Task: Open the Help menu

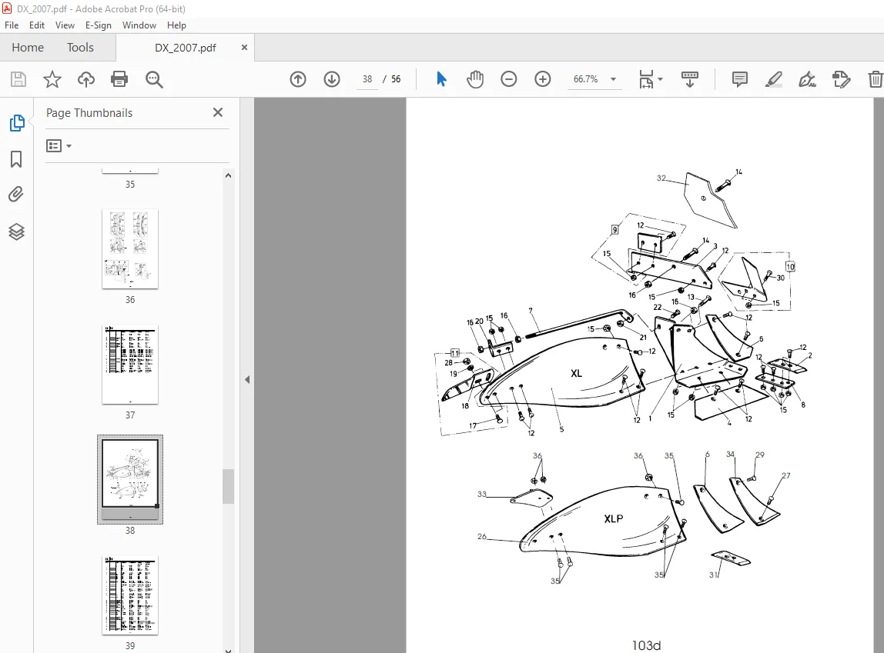Action: 176,25
